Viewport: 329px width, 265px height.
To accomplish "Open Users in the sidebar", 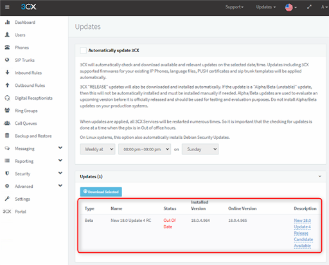I will click(x=20, y=35).
